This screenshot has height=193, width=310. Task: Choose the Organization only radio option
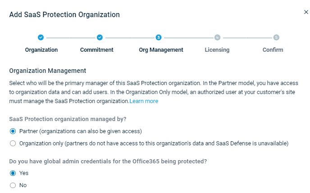tap(13, 143)
